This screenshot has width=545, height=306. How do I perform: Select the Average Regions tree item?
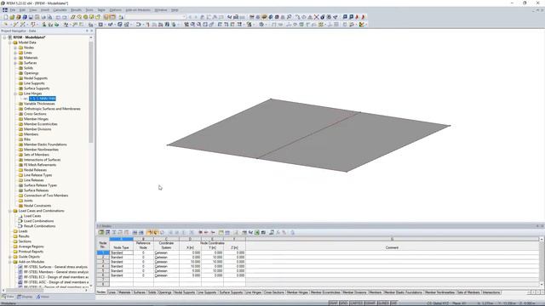31,246
